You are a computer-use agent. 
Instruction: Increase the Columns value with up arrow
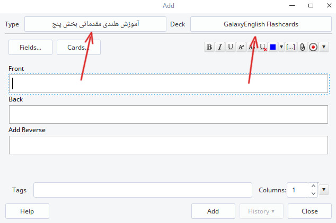(x=313, y=186)
